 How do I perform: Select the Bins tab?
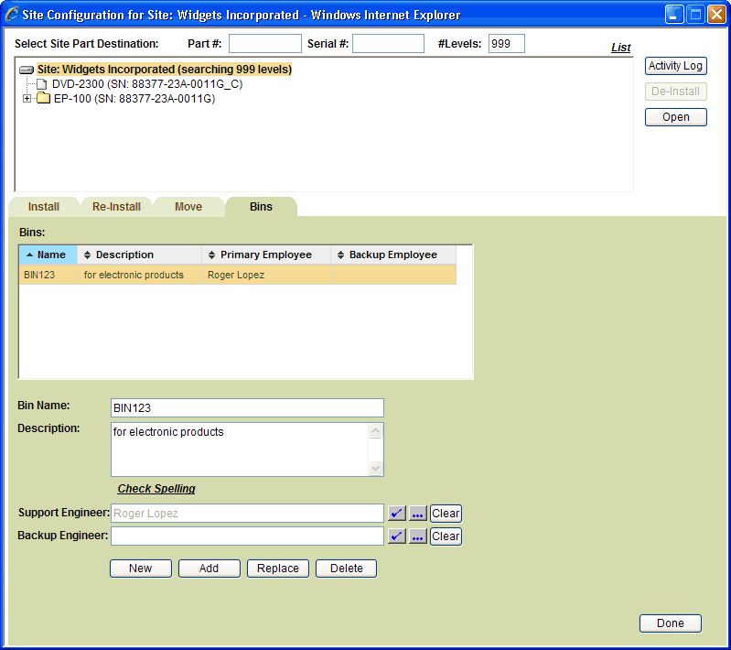(261, 207)
